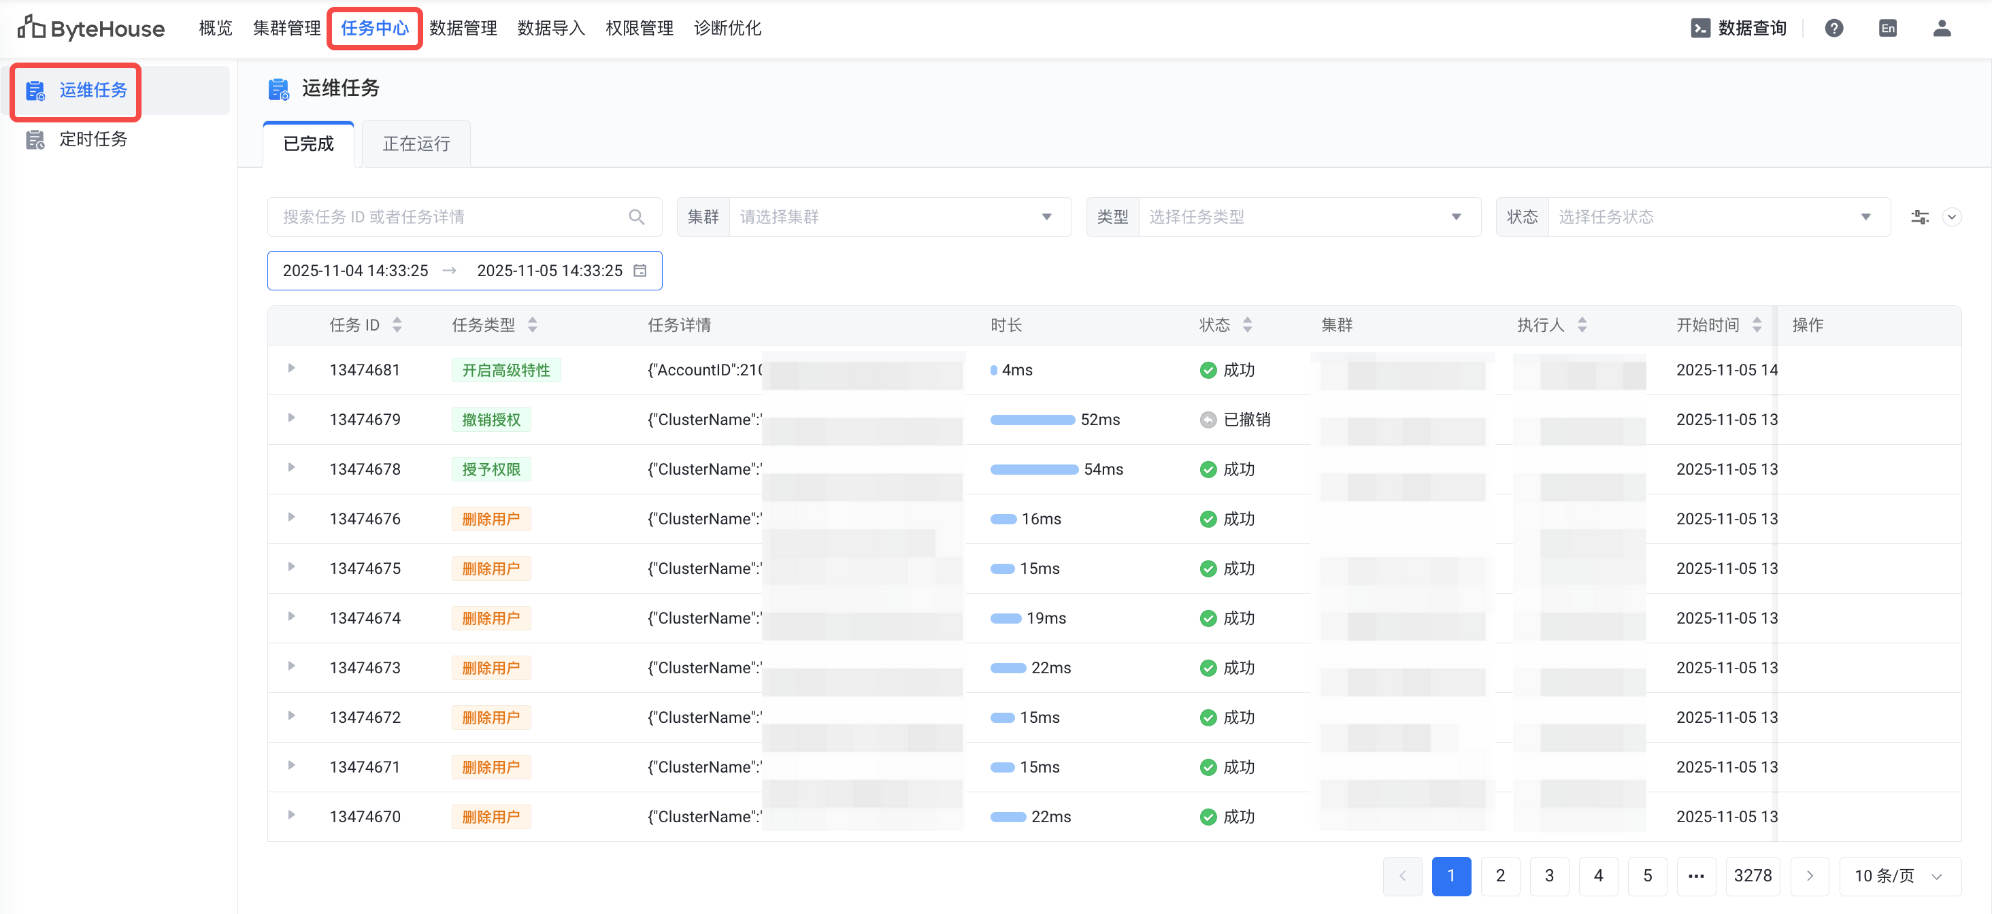Open the filter settings sliders icon
Screen dimensions: 1992x914
[1919, 218]
